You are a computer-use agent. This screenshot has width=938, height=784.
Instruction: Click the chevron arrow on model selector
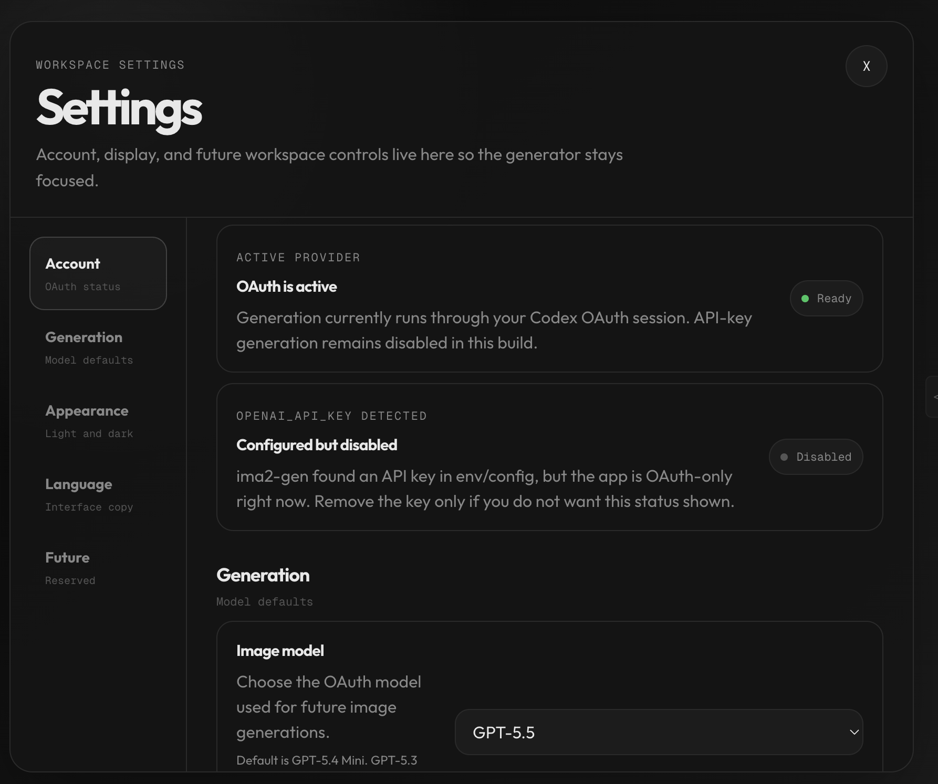click(x=854, y=732)
